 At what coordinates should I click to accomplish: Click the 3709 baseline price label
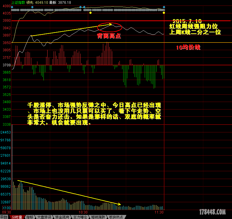coord(7,65)
